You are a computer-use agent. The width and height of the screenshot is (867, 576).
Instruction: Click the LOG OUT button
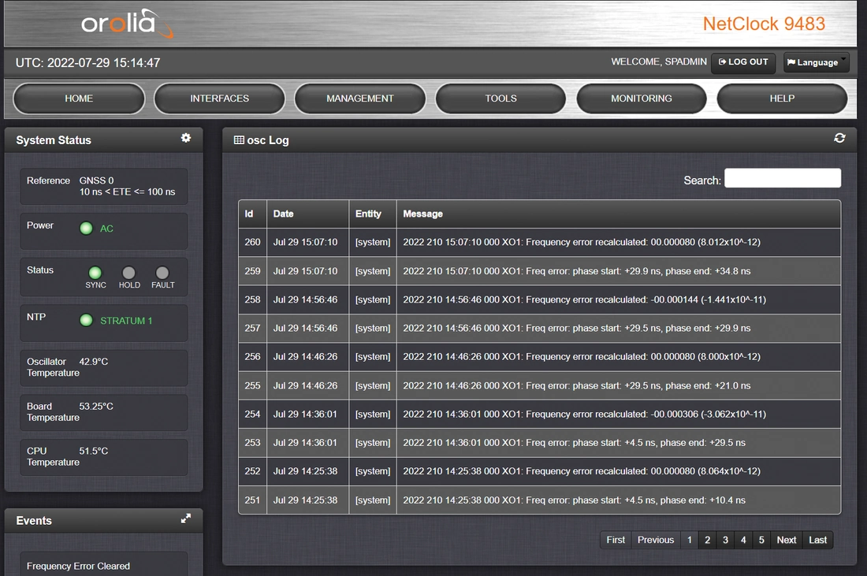tap(743, 62)
